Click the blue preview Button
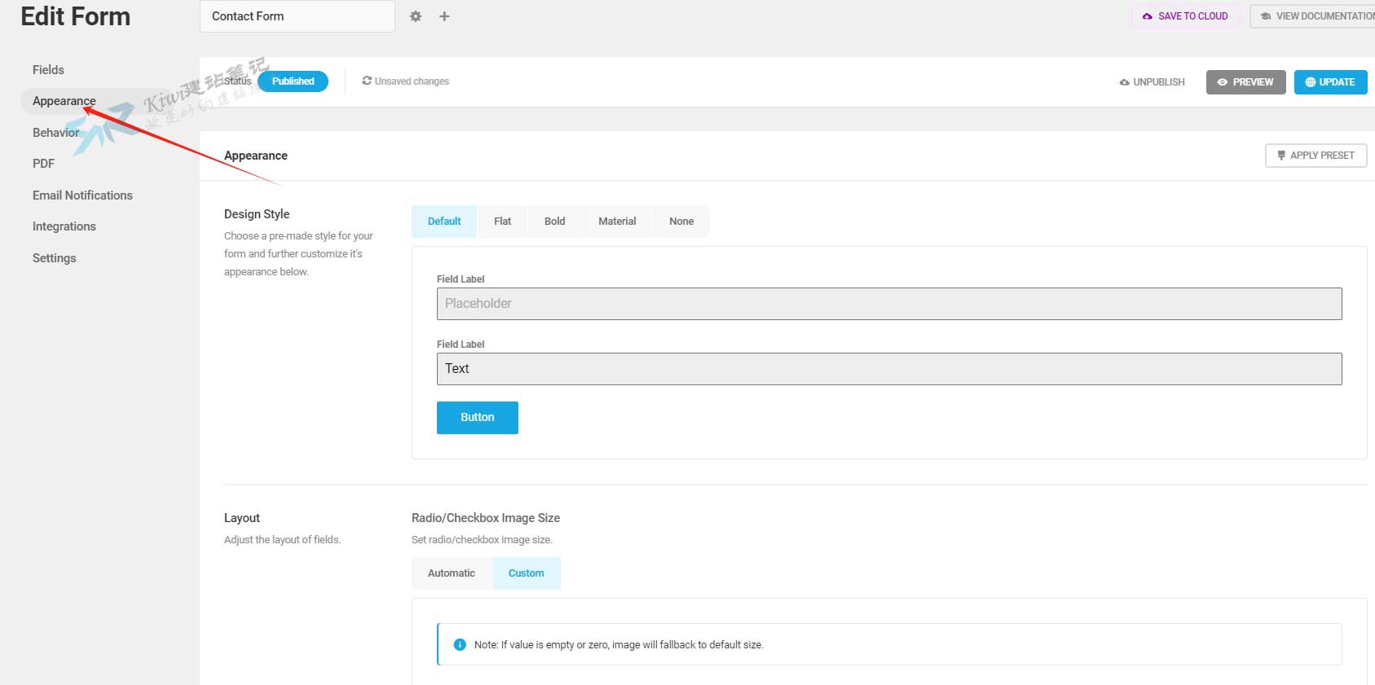 [x=478, y=418]
